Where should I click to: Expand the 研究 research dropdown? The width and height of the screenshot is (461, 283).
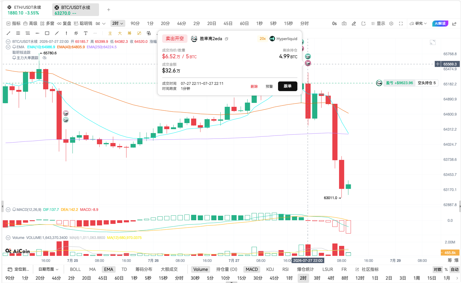pos(418,24)
